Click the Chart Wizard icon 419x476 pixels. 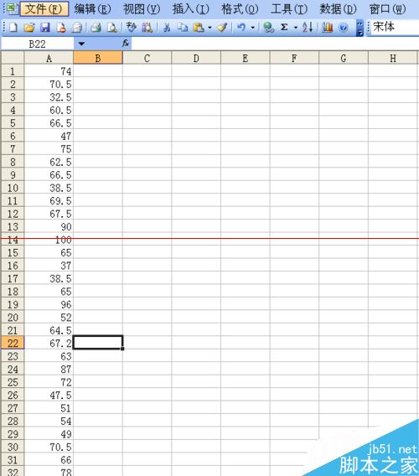coord(328,28)
